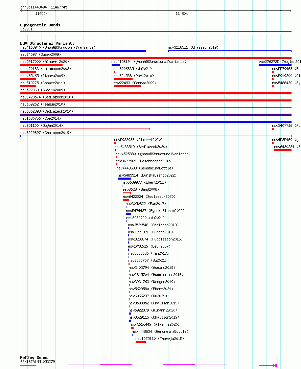Select nsv3529115 (Chaisson2019) variant
The width and height of the screenshot is (301, 369).
(x=154, y=317)
